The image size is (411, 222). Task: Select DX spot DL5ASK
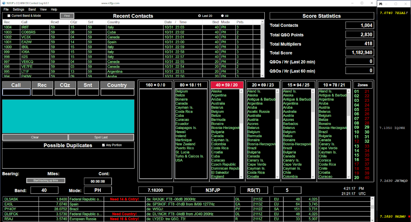click(x=186, y=199)
